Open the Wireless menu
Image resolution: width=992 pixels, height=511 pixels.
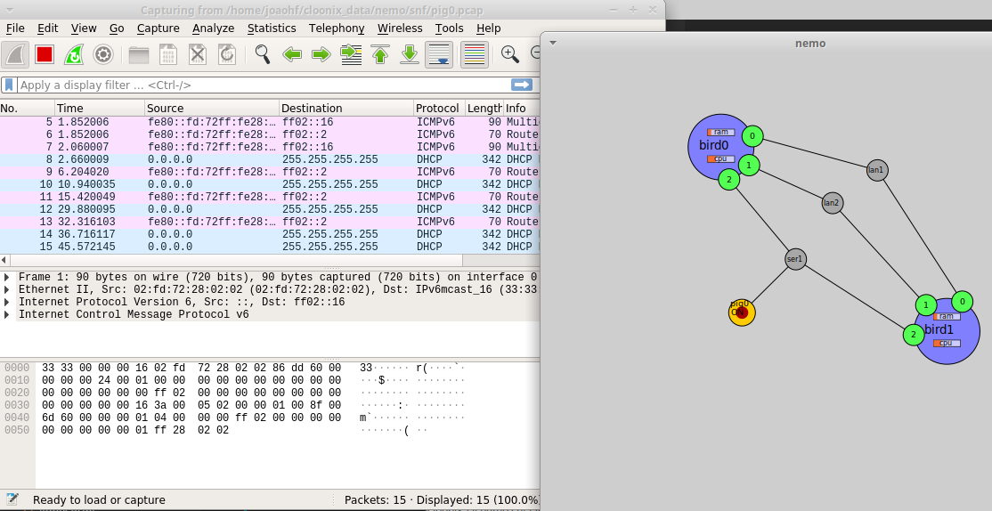pos(400,28)
